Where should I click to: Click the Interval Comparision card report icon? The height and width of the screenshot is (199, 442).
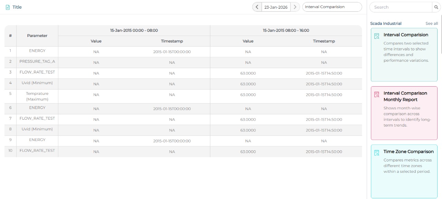click(377, 36)
